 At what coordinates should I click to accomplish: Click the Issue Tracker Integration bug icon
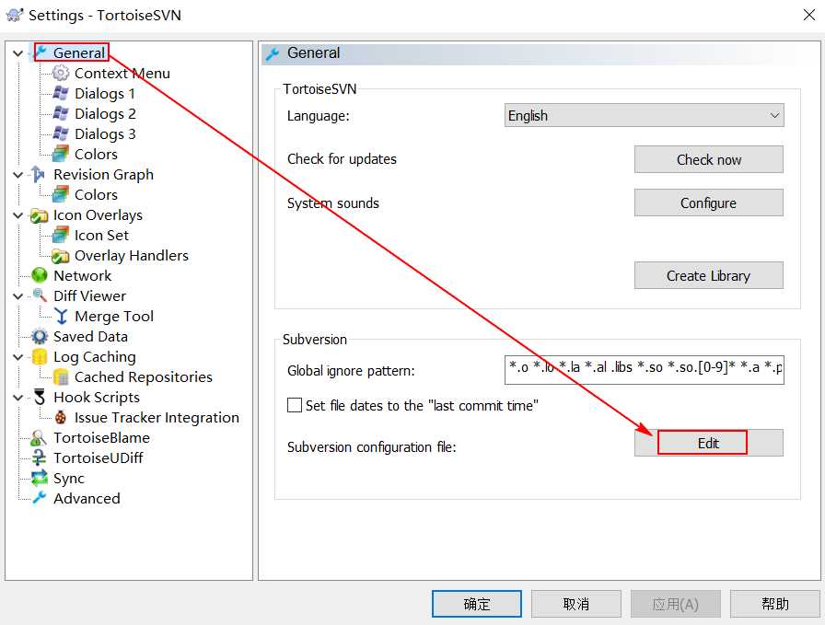coord(61,417)
